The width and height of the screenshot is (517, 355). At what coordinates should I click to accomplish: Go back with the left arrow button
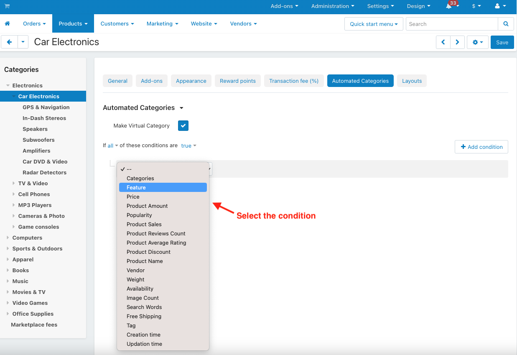[9, 42]
